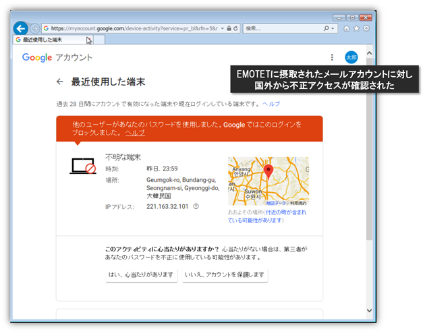The width and height of the screenshot is (423, 333).
Task: Open browser tools gear icon
Action: (x=366, y=28)
